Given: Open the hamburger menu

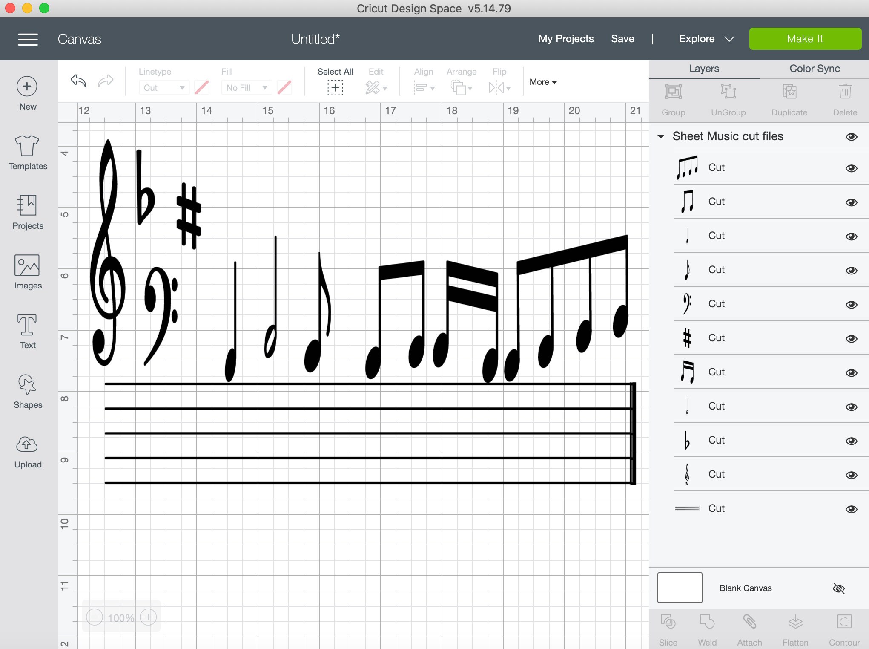Looking at the screenshot, I should [27, 39].
